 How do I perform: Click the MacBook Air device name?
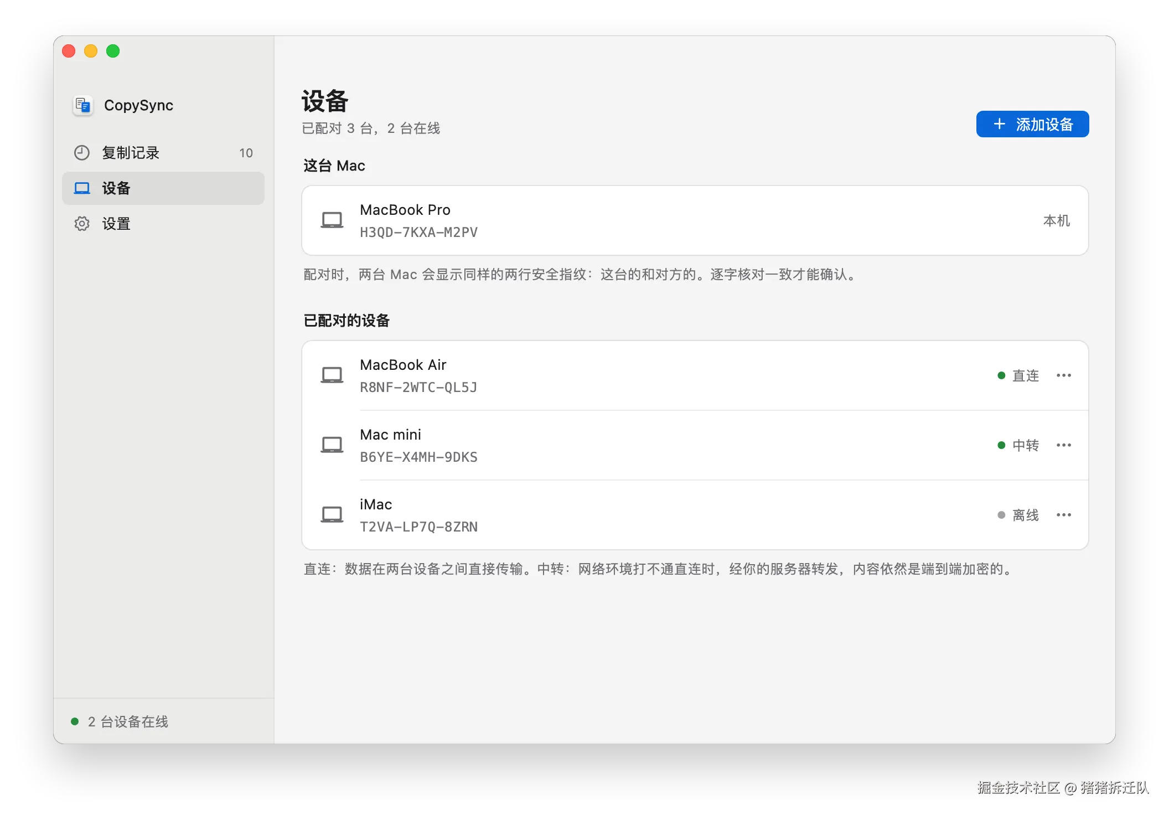403,365
